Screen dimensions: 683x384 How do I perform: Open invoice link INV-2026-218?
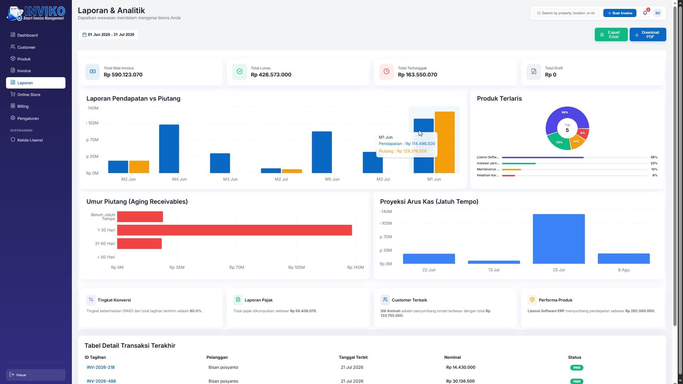click(101, 367)
